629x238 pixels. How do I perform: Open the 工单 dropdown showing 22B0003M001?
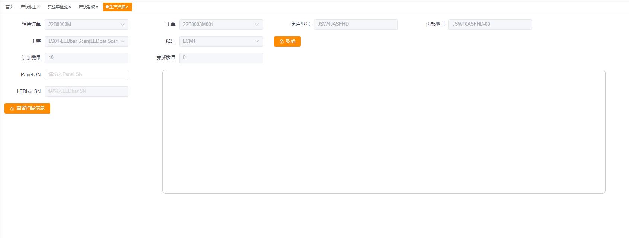click(221, 25)
